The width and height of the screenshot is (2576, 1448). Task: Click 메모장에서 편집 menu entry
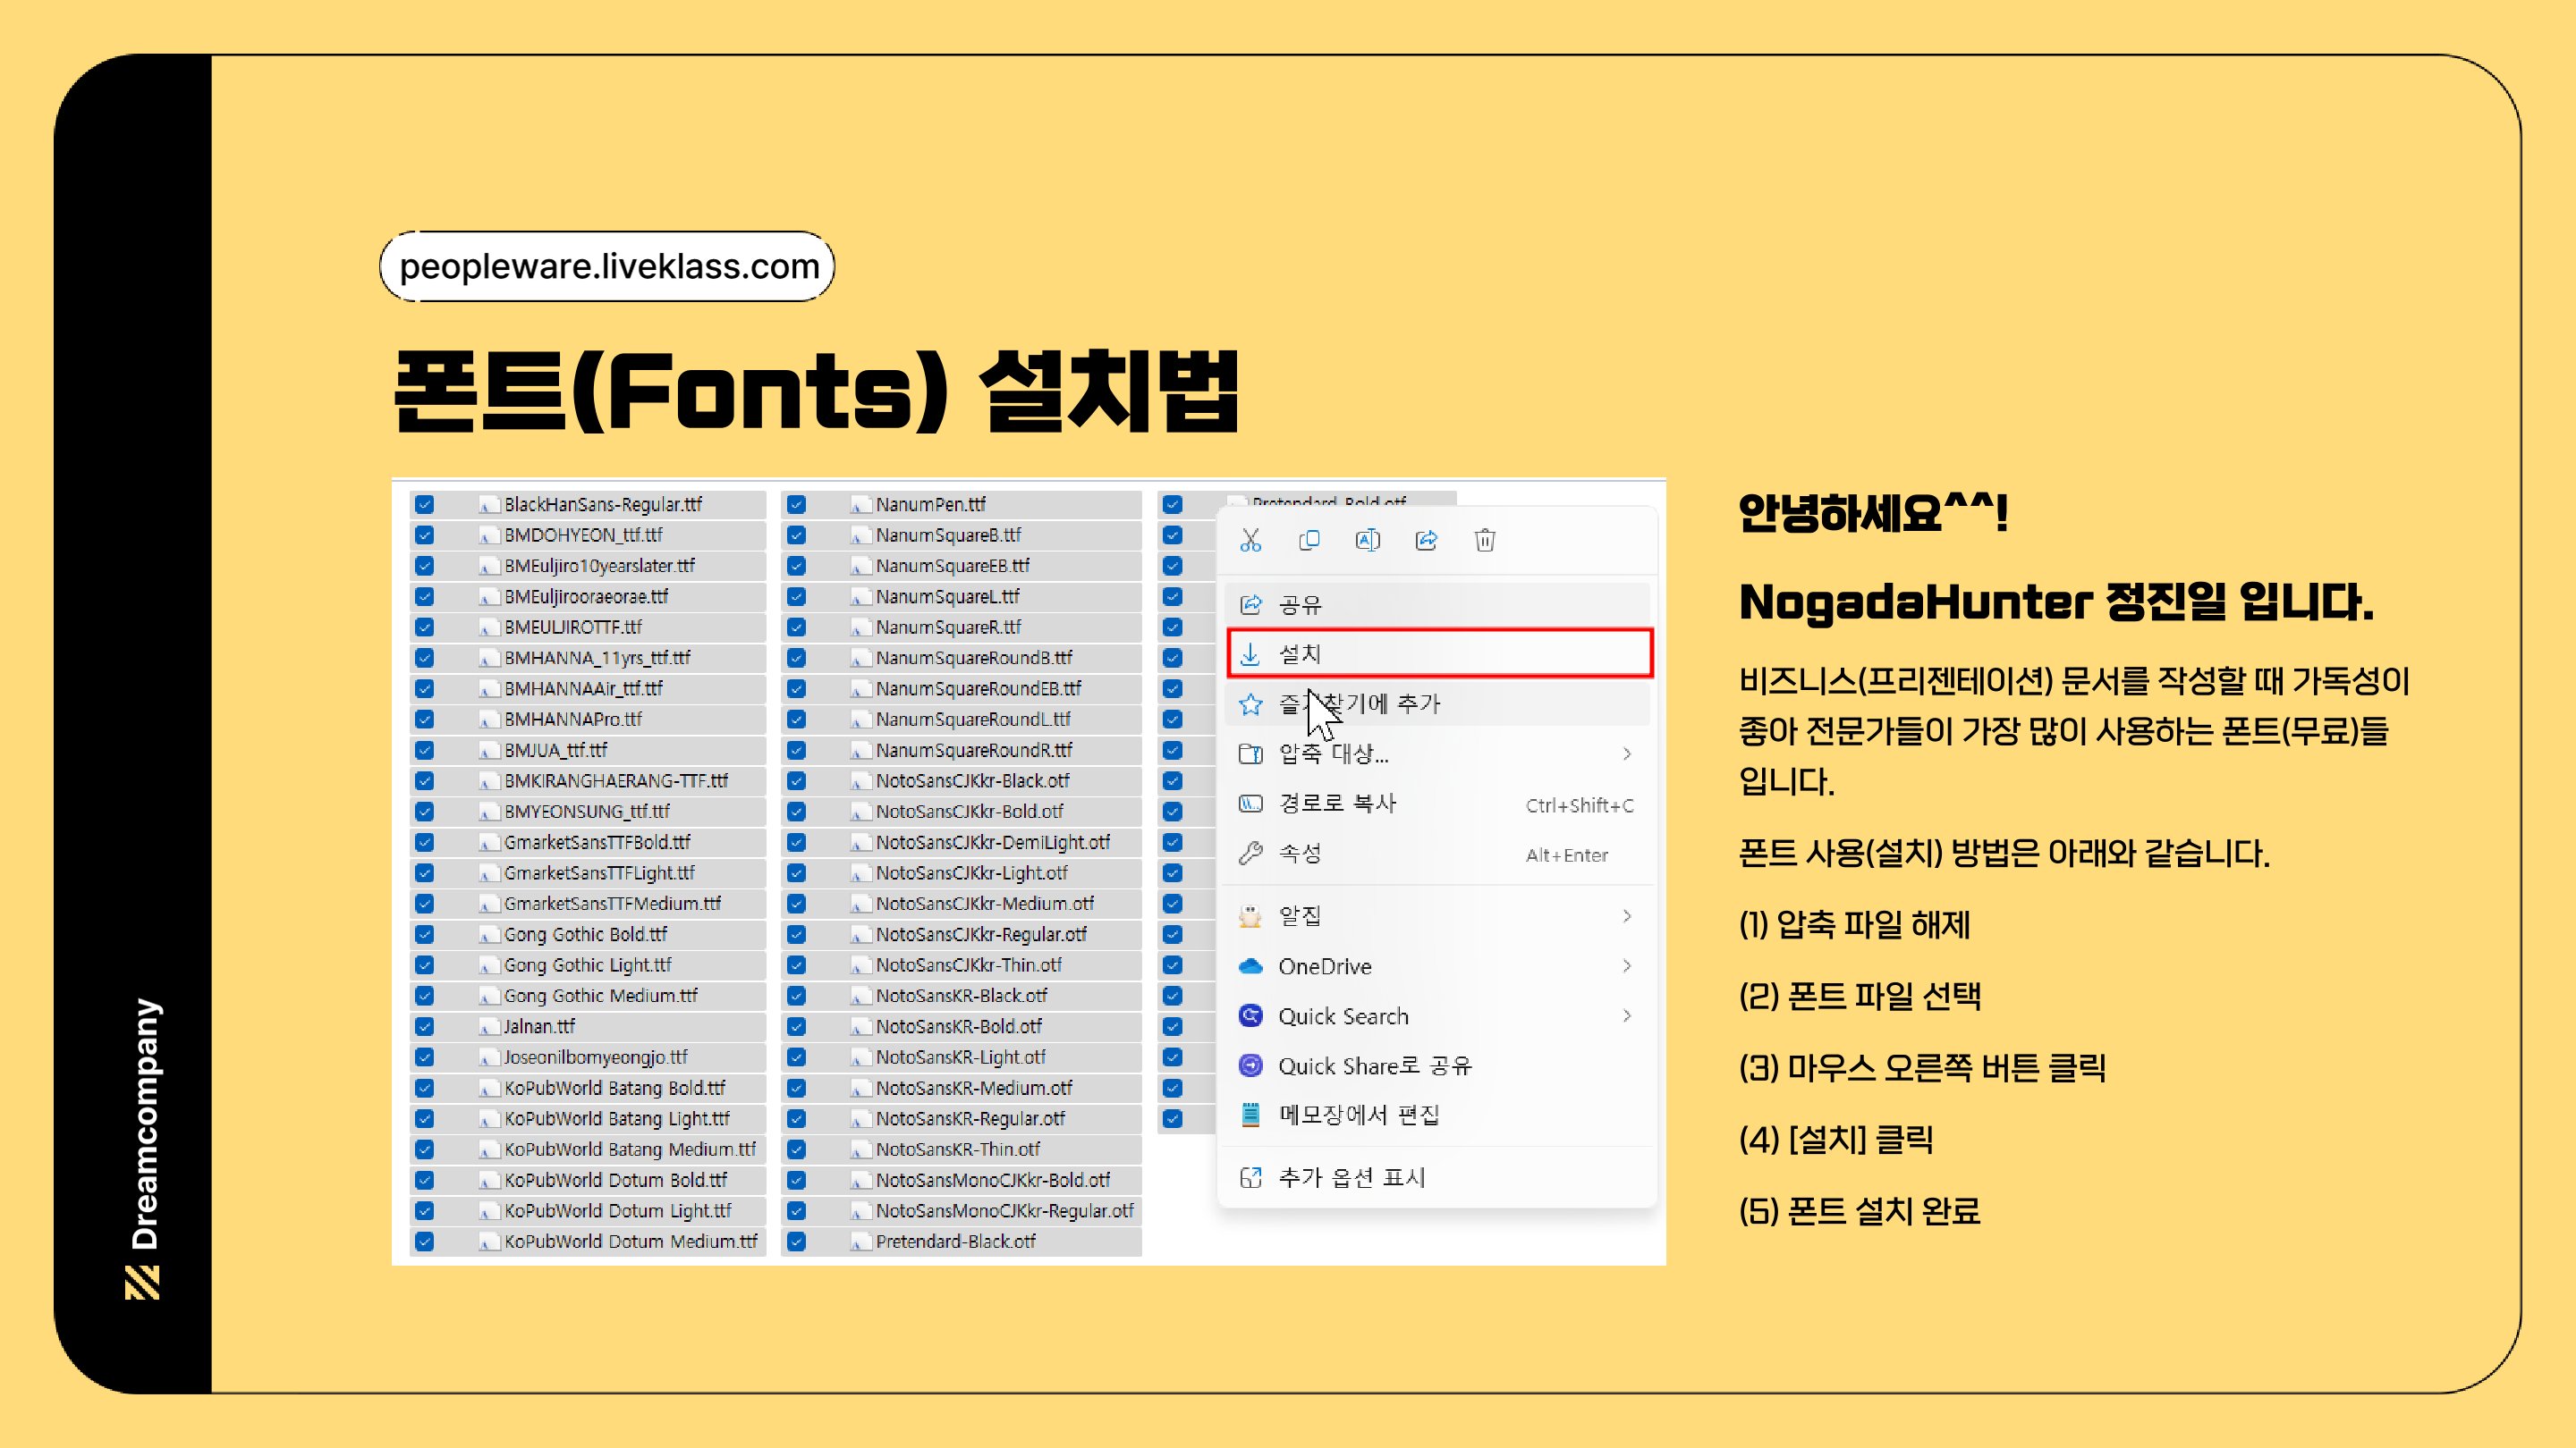[x=1358, y=1115]
